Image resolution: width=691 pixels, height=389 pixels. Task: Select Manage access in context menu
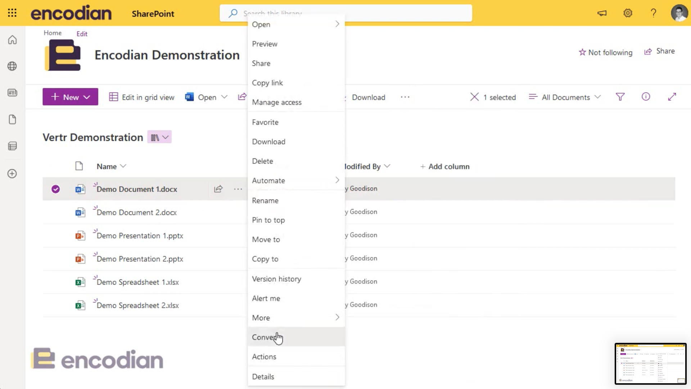(296, 102)
